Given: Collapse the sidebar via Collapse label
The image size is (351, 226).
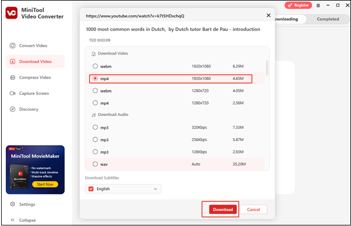Looking at the screenshot, I should [x=28, y=220].
